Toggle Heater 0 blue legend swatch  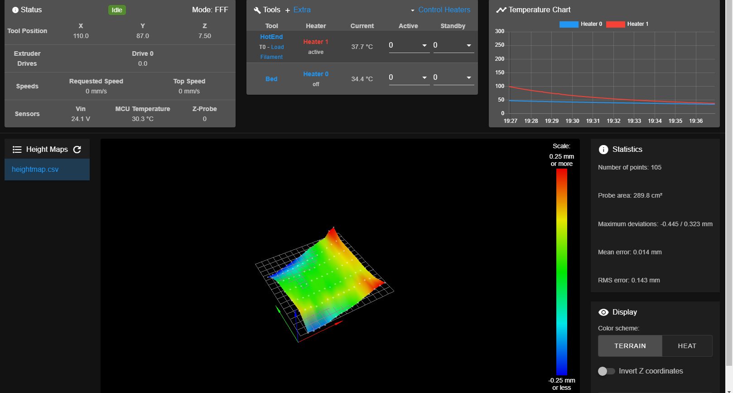coord(569,24)
